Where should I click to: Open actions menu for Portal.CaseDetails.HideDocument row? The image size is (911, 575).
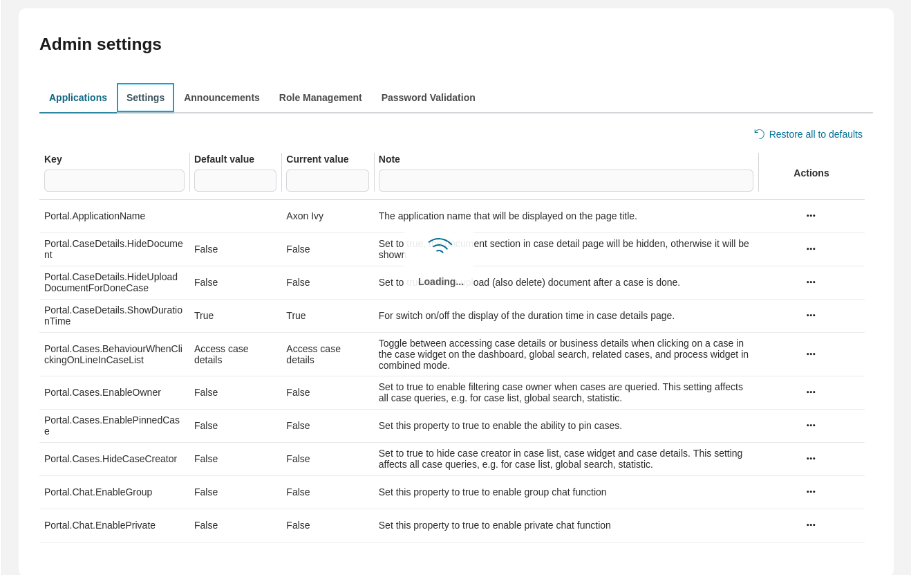811,249
